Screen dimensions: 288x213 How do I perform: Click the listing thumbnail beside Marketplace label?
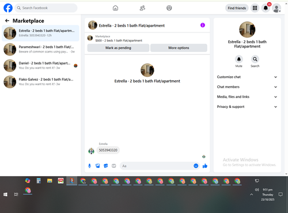[x=90, y=38]
